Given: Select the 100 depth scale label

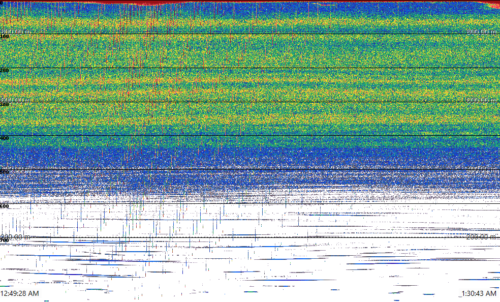Looking at the screenshot, I should coord(5,37).
